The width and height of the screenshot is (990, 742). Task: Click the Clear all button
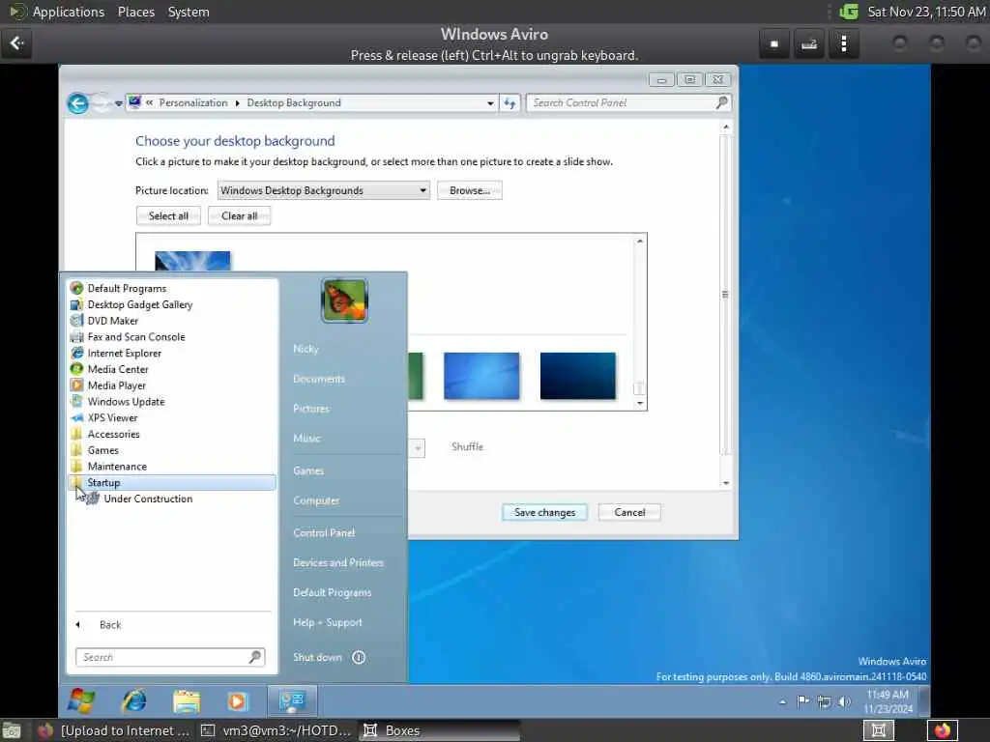[x=240, y=215]
